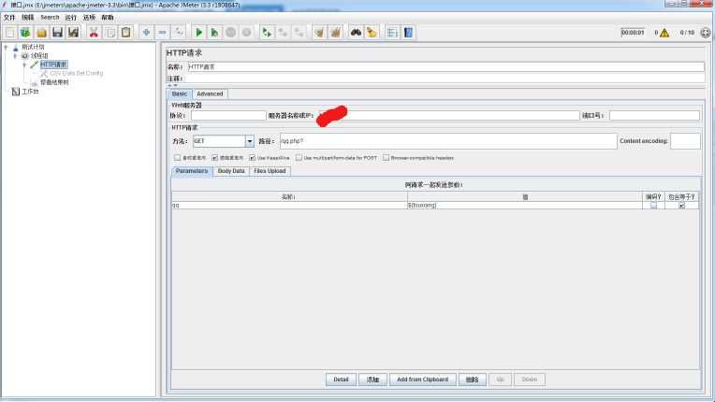This screenshot has width=715, height=402.
Task: Click the Content encoding input field
Action: point(685,141)
